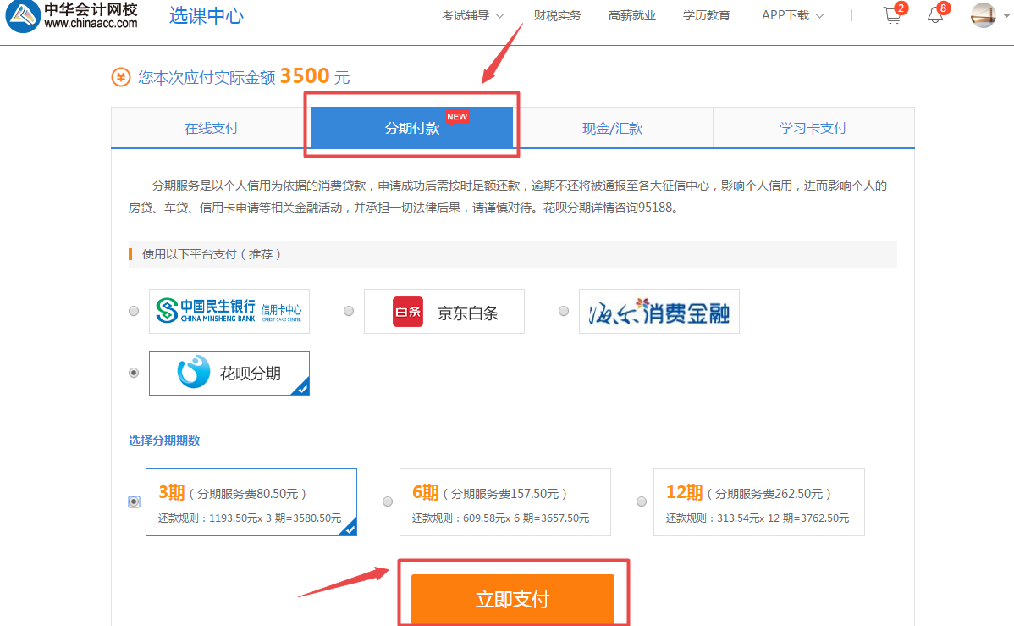Select the 6期 installment radio button
The height and width of the screenshot is (626, 1014).
388,501
